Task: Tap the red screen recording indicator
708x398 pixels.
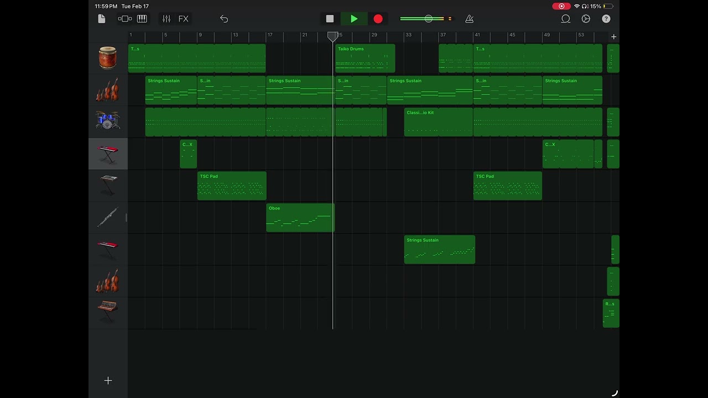Action: coord(561,6)
